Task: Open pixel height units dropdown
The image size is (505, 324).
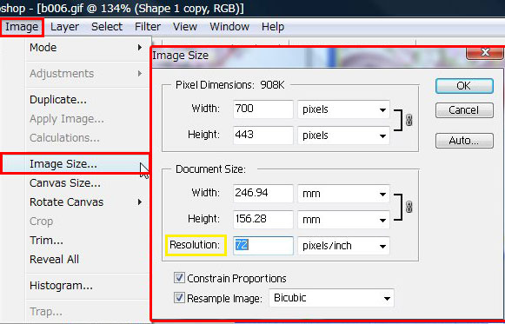Action: pyautogui.click(x=343, y=136)
